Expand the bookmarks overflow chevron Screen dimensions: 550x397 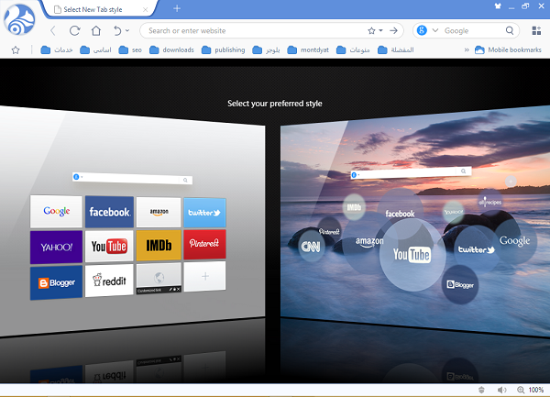[x=467, y=50]
